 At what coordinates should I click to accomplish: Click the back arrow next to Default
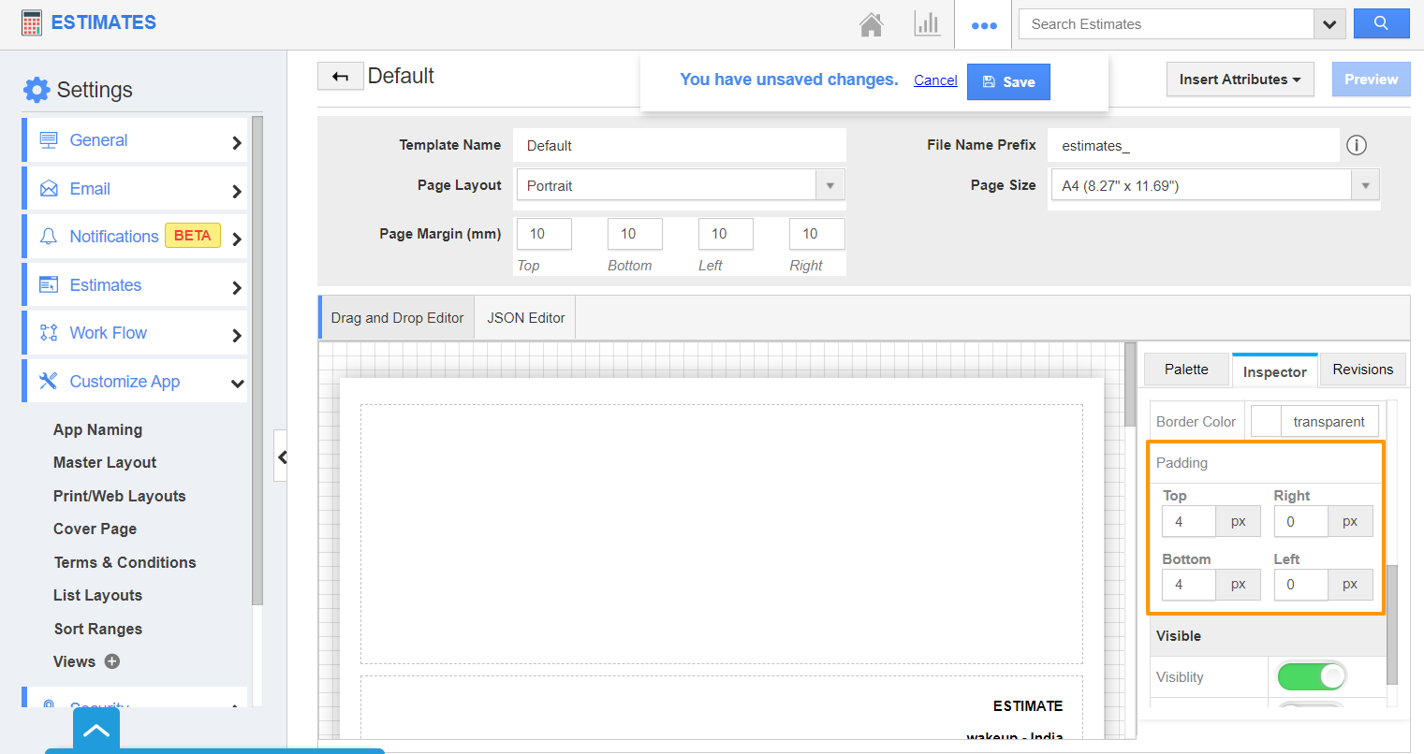point(340,76)
